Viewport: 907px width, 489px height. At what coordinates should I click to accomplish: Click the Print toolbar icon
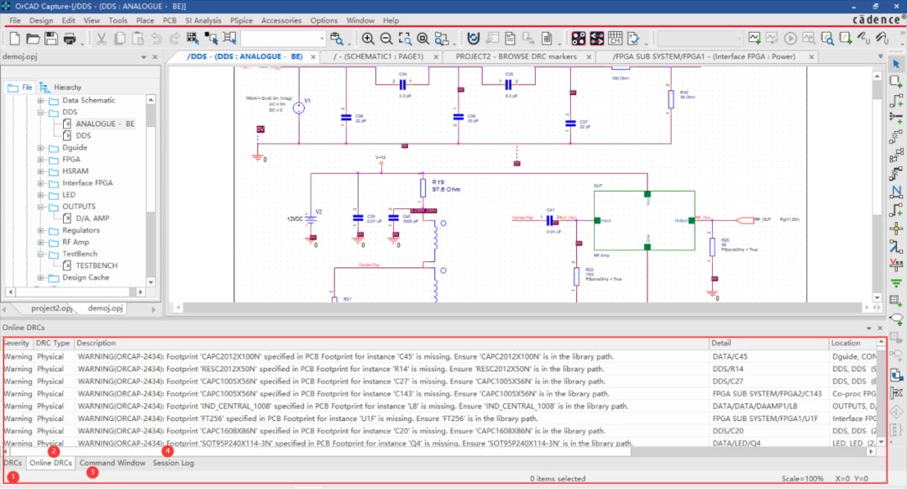(70, 39)
